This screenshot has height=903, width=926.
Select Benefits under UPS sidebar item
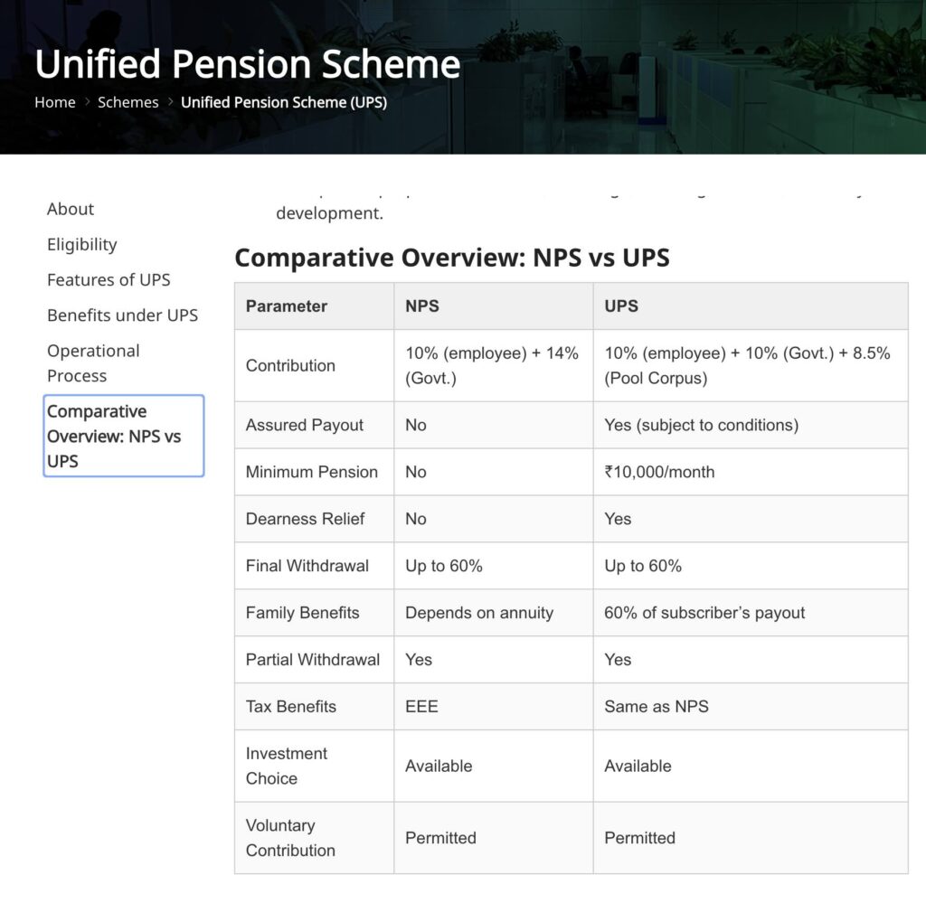122,315
